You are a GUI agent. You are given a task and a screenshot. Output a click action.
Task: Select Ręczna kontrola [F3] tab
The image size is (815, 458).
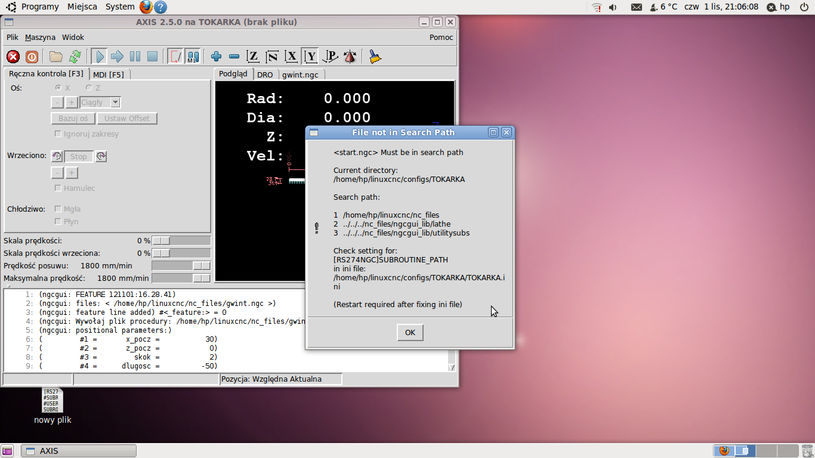(x=46, y=74)
